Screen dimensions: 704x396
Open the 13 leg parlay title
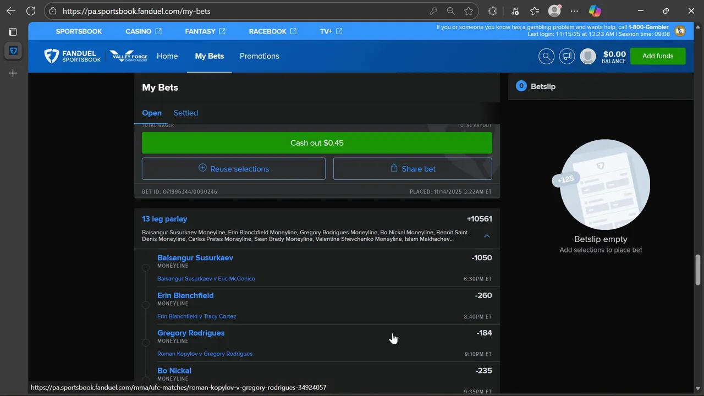point(164,219)
